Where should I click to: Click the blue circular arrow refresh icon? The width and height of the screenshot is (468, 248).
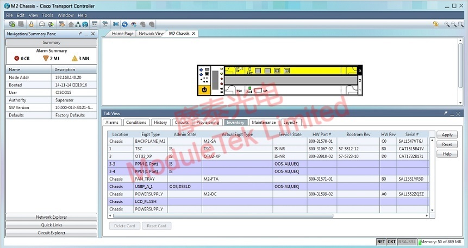[x=125, y=24]
